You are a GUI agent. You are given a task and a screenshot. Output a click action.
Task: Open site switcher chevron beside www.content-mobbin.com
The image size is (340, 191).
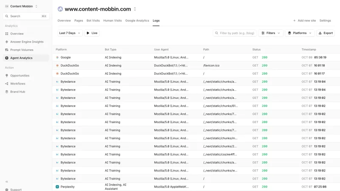click(135, 9)
